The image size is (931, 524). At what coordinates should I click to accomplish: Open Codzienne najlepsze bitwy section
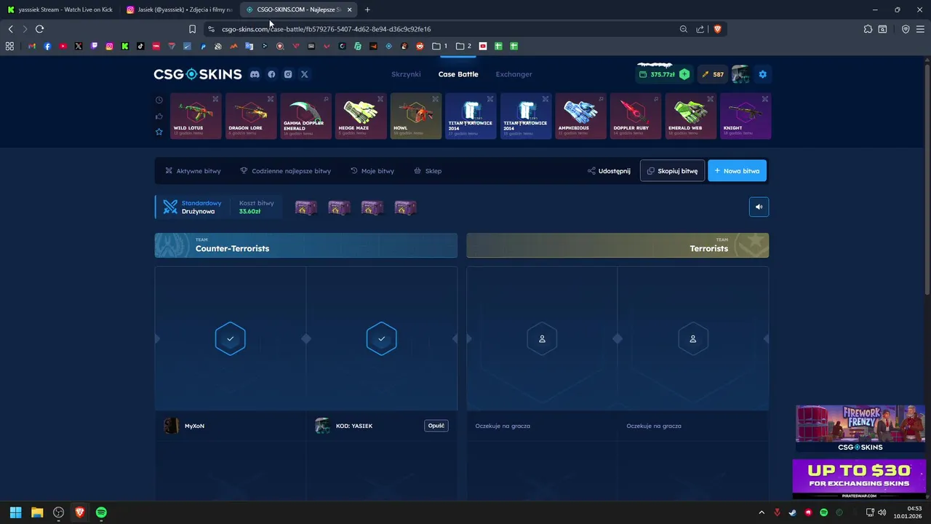285,171
